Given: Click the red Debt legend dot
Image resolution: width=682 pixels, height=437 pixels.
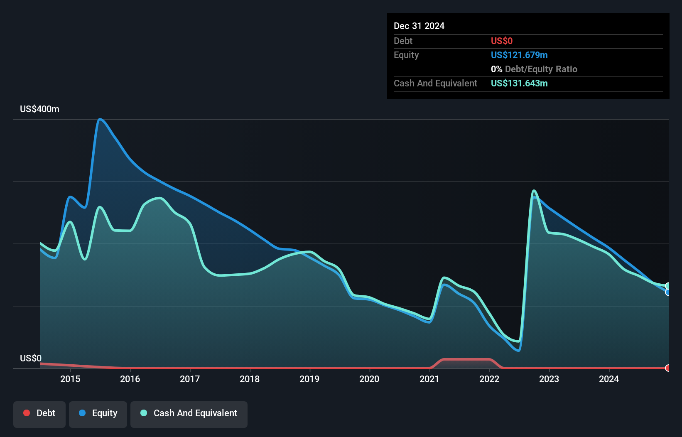Looking at the screenshot, I should tap(27, 413).
